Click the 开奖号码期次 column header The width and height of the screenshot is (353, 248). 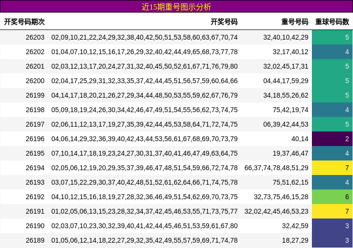[24, 22]
